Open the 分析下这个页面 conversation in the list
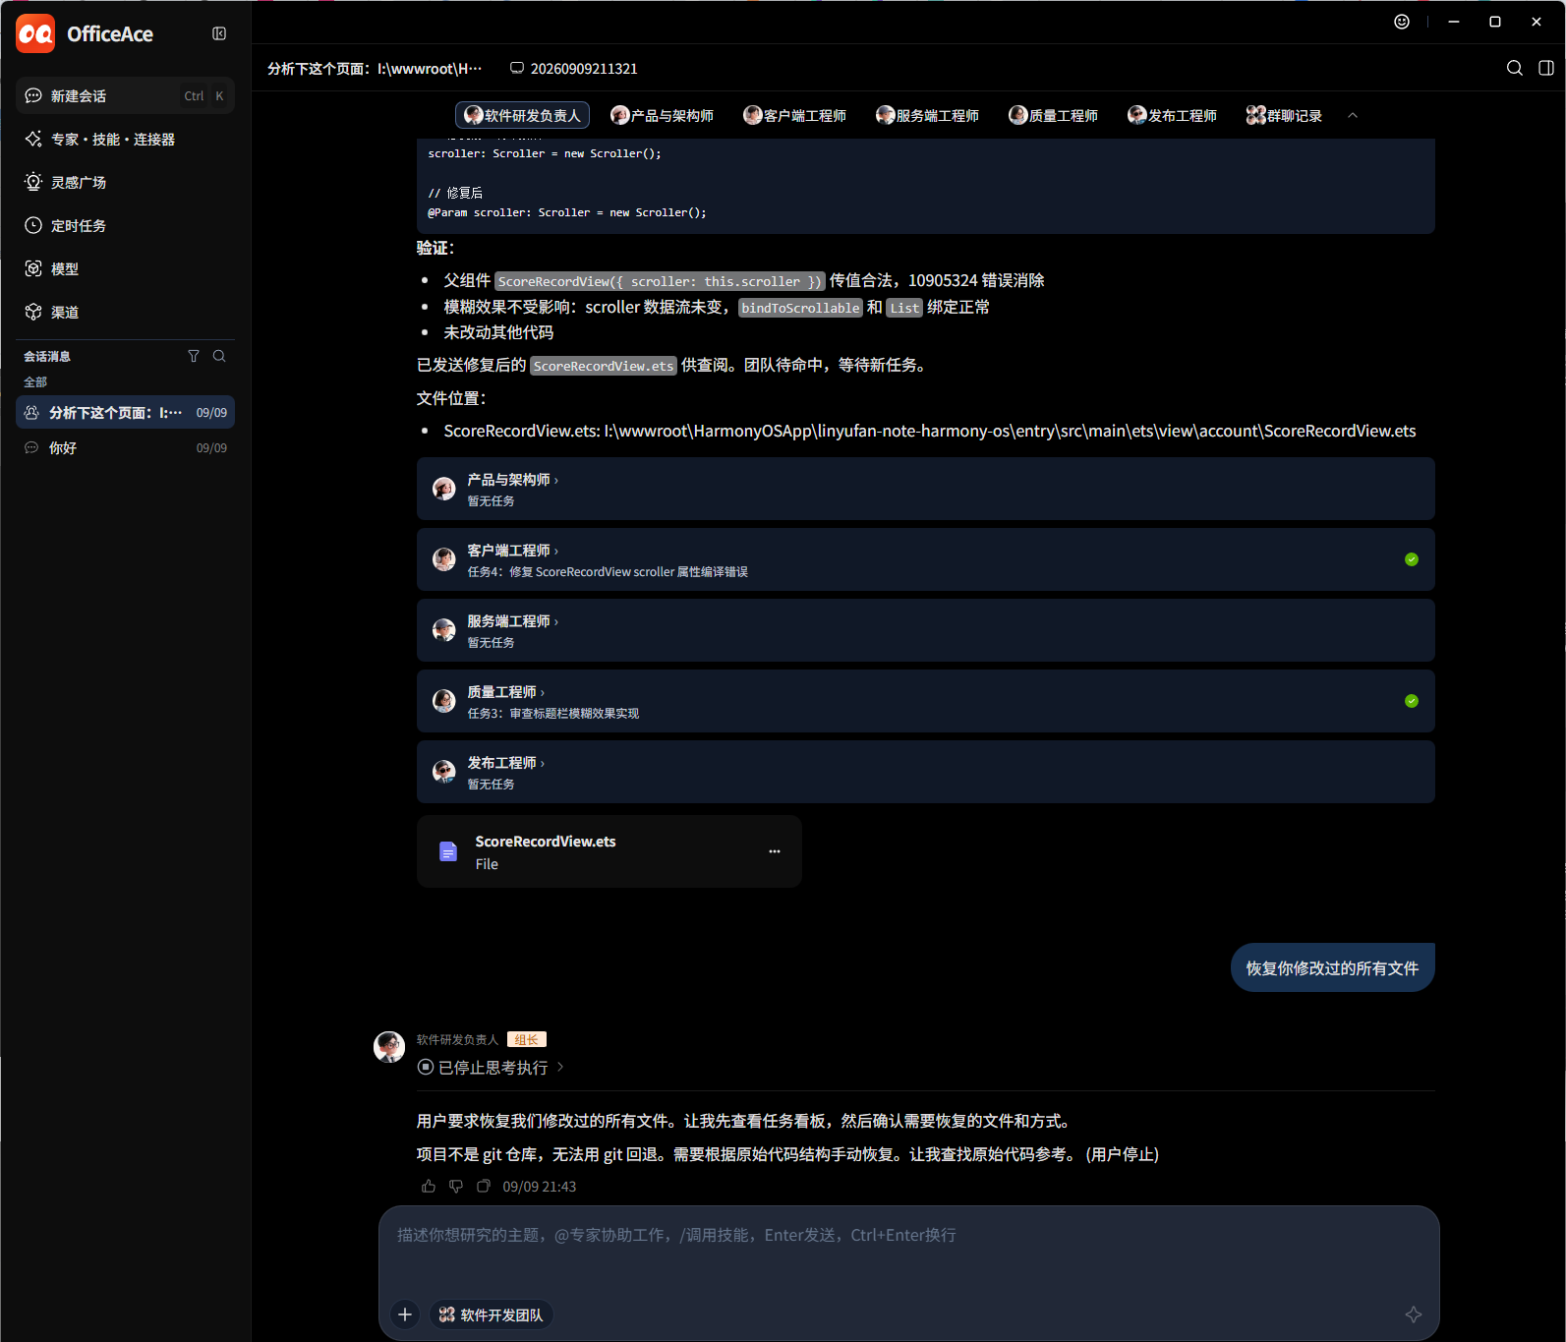This screenshot has height=1342, width=1566. (125, 412)
